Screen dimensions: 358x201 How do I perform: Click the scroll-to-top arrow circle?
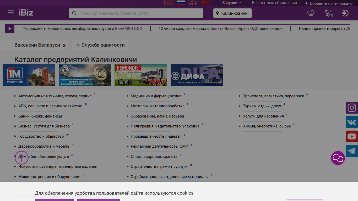click(x=21, y=158)
